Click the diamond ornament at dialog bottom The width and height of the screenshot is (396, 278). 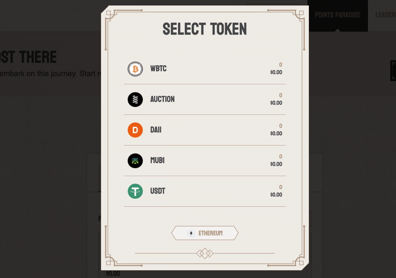point(205,253)
